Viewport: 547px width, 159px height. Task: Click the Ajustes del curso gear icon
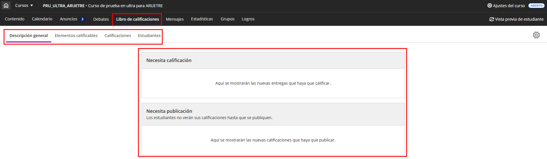click(x=489, y=5)
